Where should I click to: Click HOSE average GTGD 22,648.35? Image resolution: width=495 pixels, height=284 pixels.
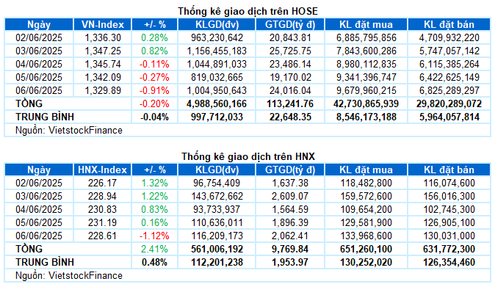click(x=290, y=117)
